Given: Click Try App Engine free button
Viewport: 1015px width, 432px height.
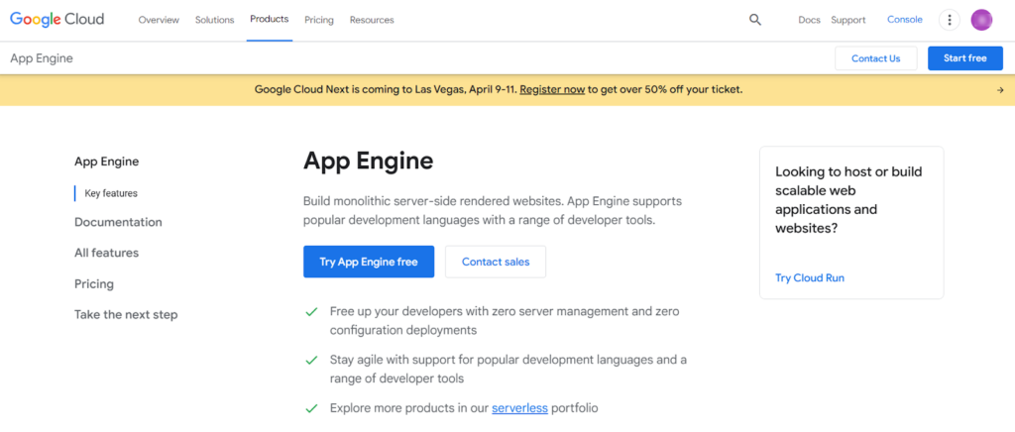Looking at the screenshot, I should click(369, 262).
